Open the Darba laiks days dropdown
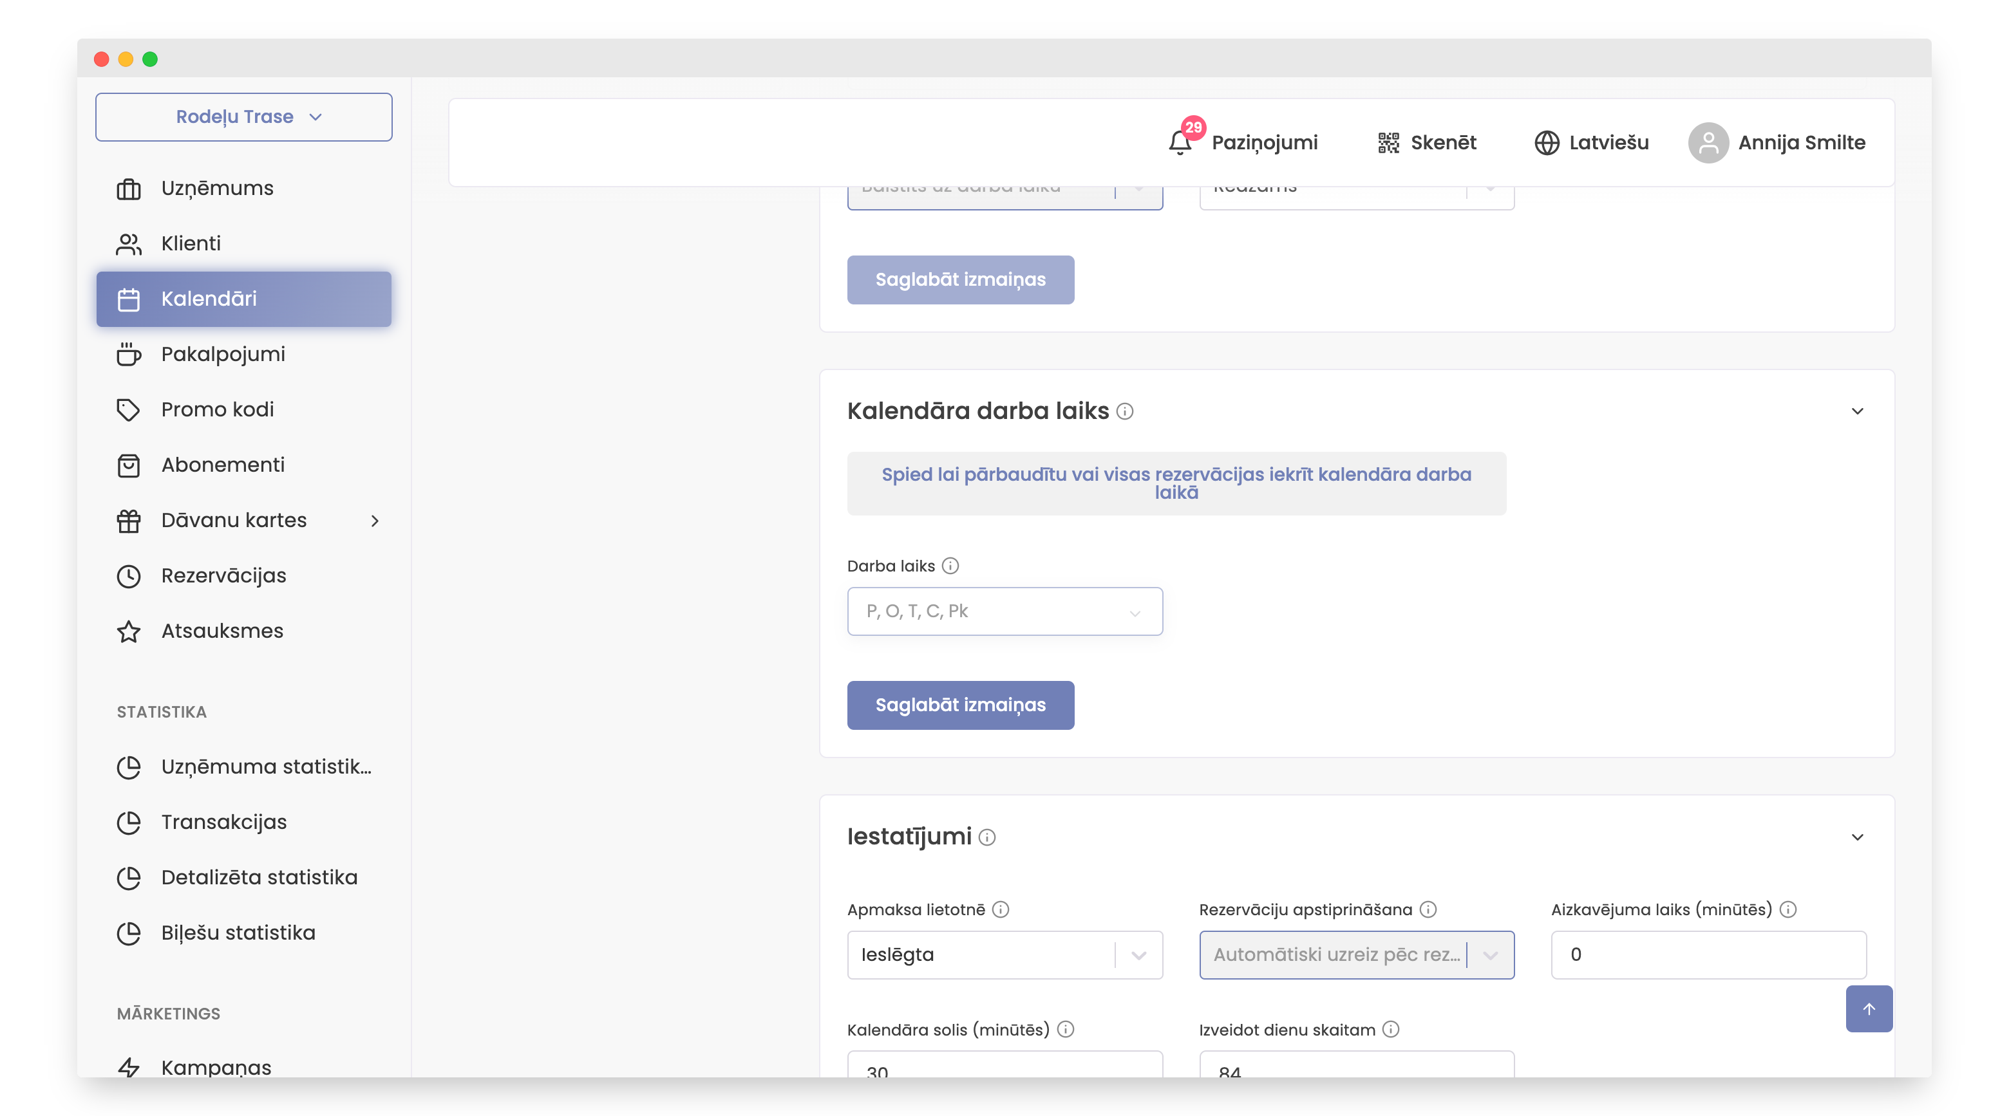 (1005, 612)
